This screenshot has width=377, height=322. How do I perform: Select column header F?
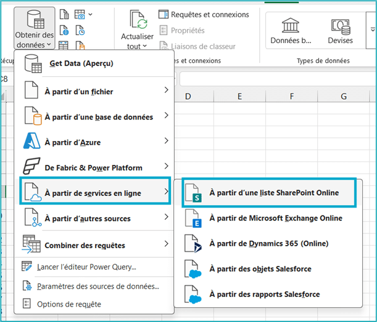[x=292, y=97]
